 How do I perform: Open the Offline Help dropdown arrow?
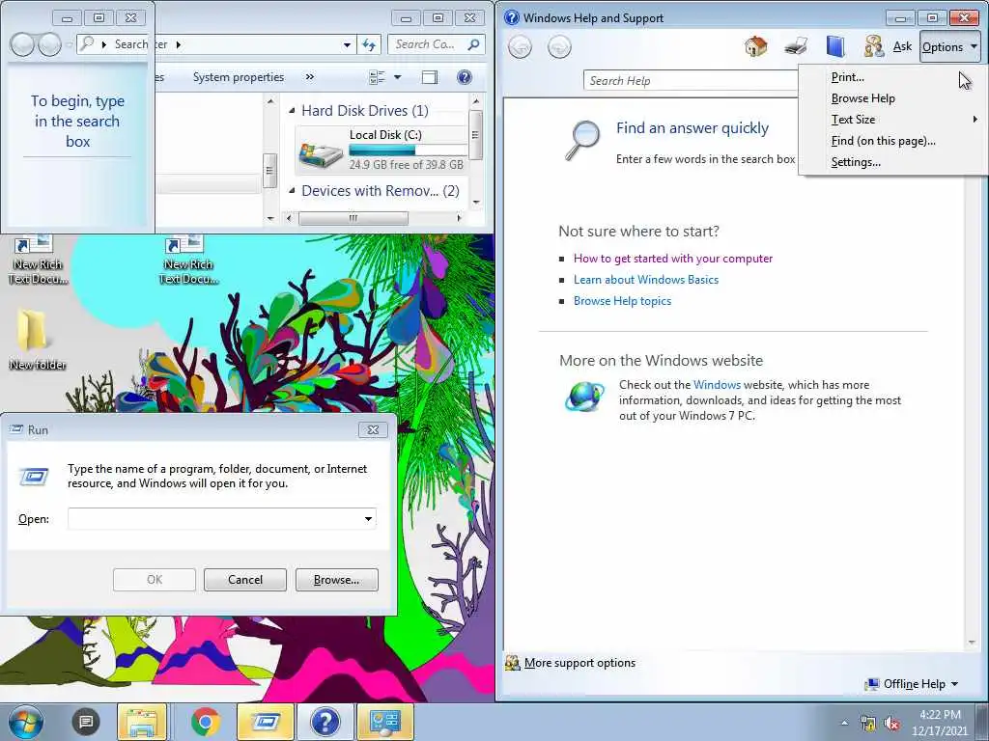point(954,684)
